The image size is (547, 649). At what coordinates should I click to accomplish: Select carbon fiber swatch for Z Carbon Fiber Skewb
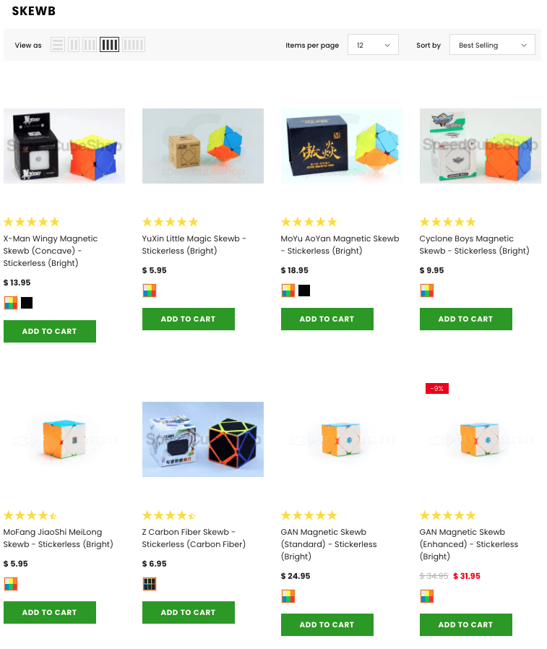click(150, 584)
